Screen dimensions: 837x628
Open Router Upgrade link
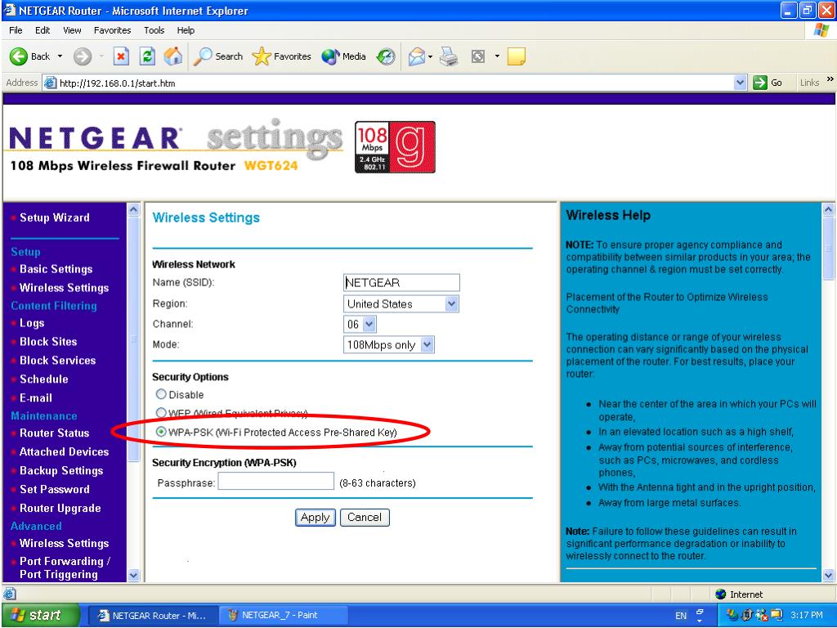[60, 509]
